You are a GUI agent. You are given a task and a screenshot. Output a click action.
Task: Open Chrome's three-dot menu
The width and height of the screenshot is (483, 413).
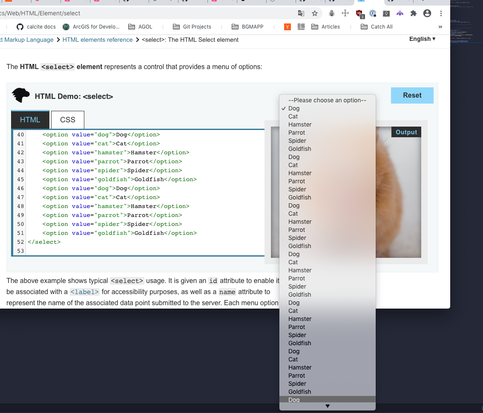pos(441,13)
